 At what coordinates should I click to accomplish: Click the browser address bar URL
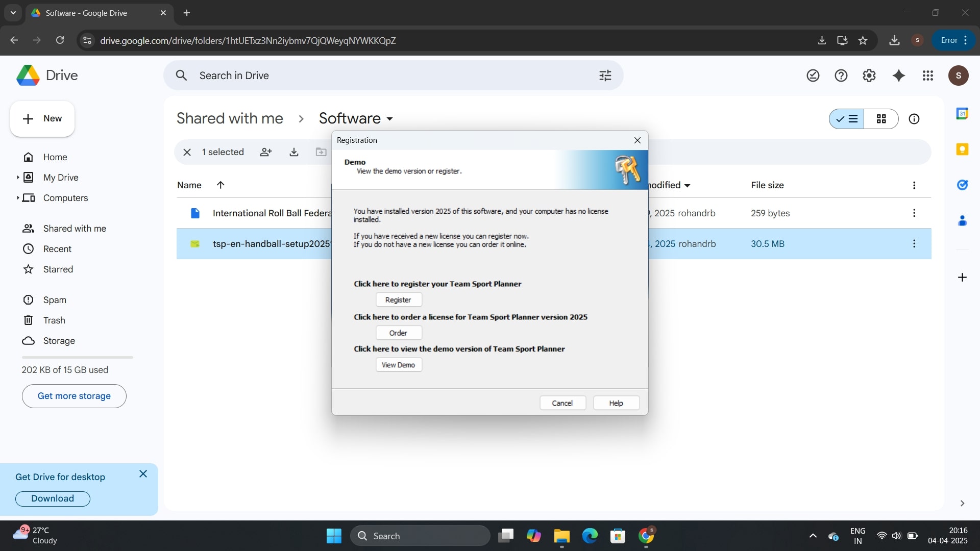248,40
